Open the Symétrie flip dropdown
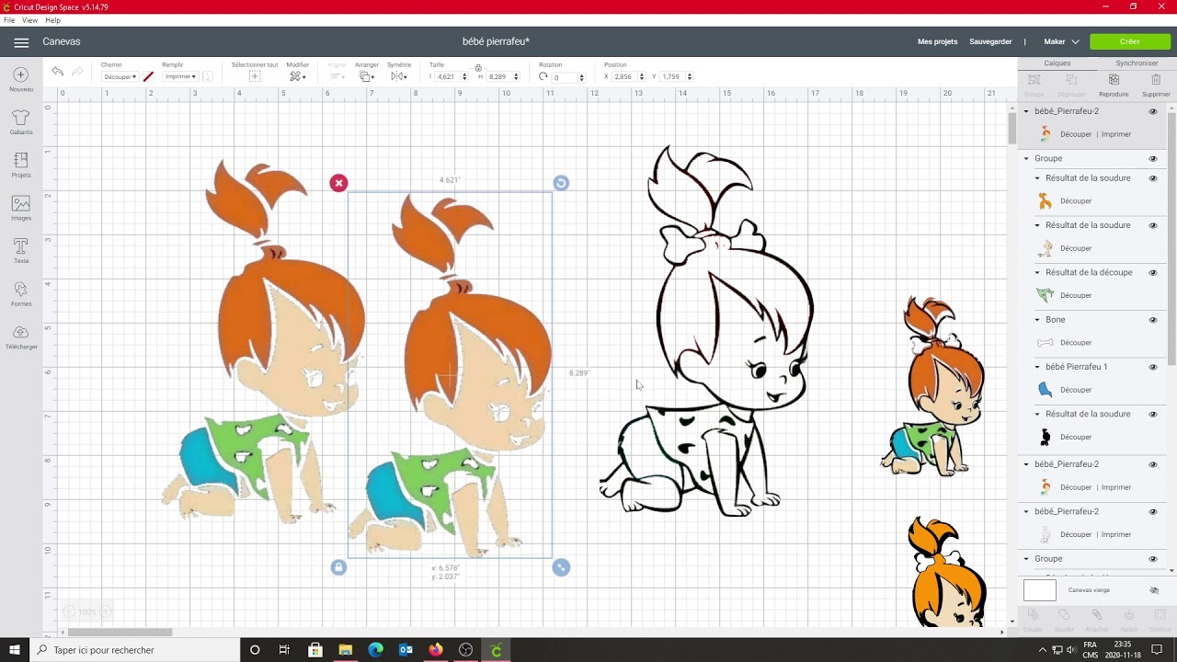This screenshot has height=662, width=1177. coord(398,76)
